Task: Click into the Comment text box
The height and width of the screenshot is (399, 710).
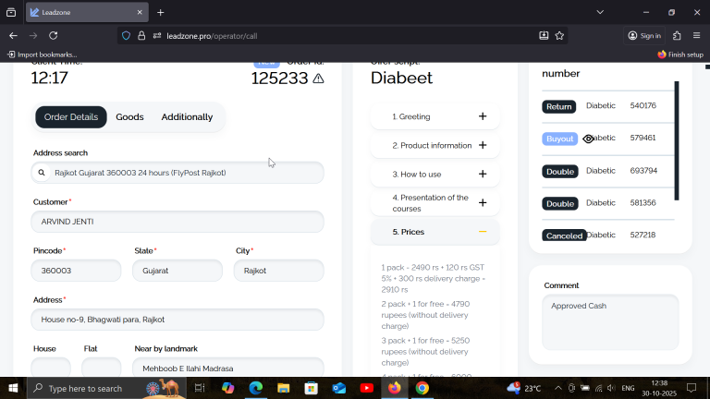Action: tap(610, 322)
